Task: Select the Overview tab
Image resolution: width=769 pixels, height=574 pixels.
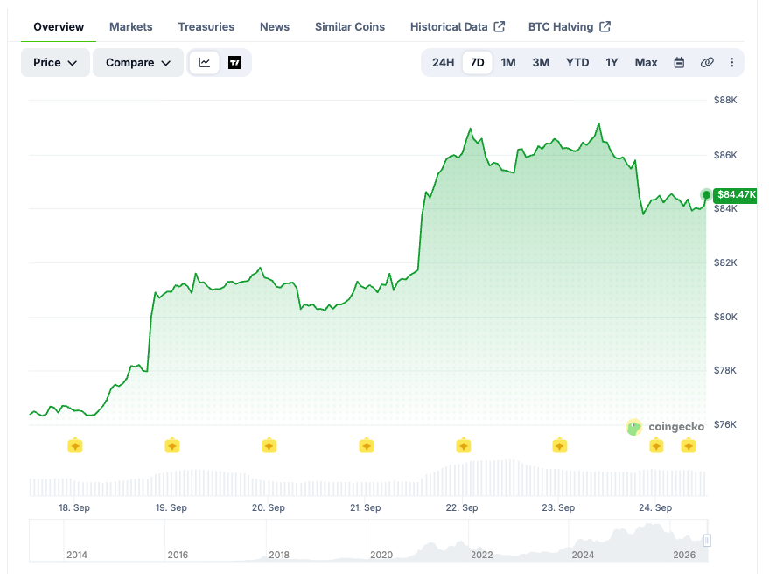Action: click(x=59, y=27)
